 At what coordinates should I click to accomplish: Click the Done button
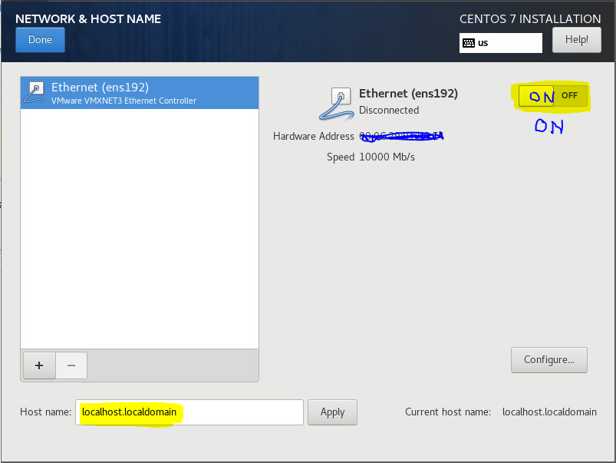point(40,40)
